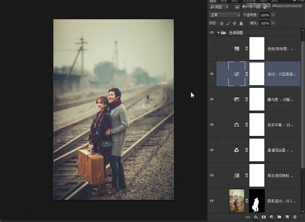Image resolution: width=305 pixels, height=222 pixels.
Task: Click the mask link chain on 曝光度 layer
Action: point(247,99)
